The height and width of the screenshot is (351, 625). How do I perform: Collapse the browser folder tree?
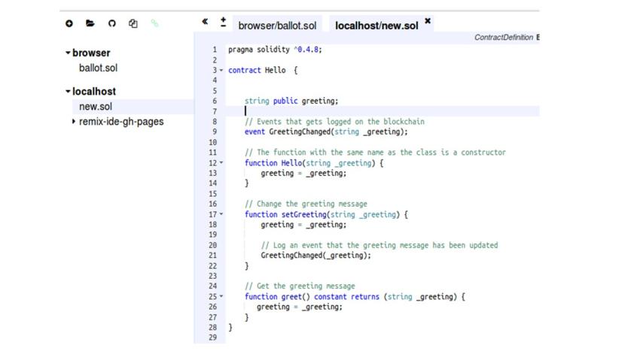tap(68, 53)
